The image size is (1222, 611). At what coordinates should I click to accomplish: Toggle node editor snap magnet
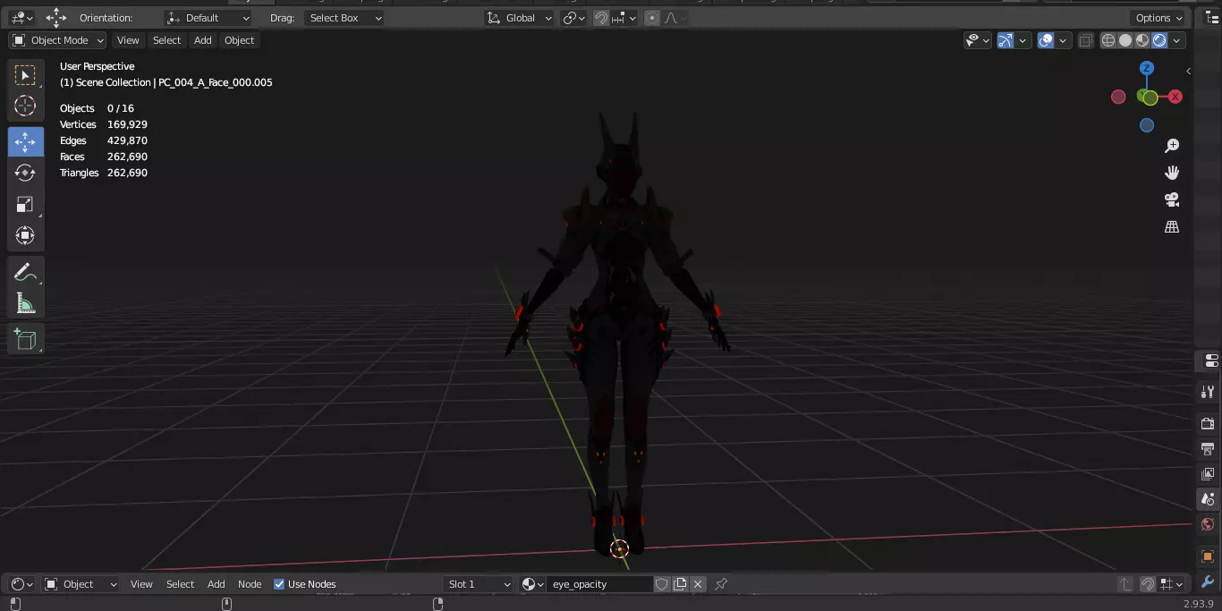point(1147,584)
